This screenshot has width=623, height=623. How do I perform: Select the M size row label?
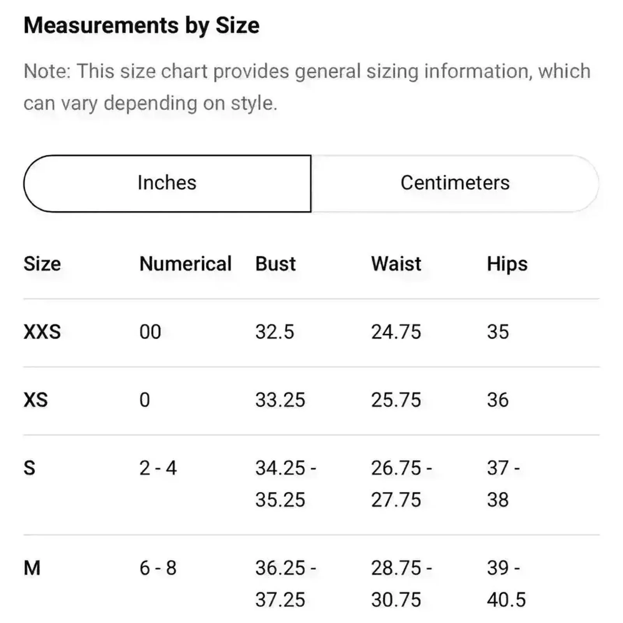(32, 568)
